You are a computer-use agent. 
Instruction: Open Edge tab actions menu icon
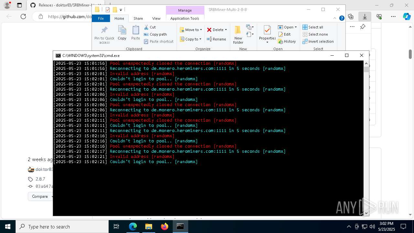[19, 5]
